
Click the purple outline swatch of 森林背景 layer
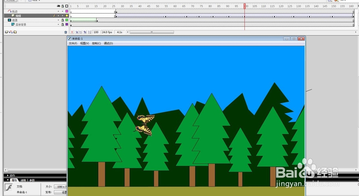tap(67, 24)
